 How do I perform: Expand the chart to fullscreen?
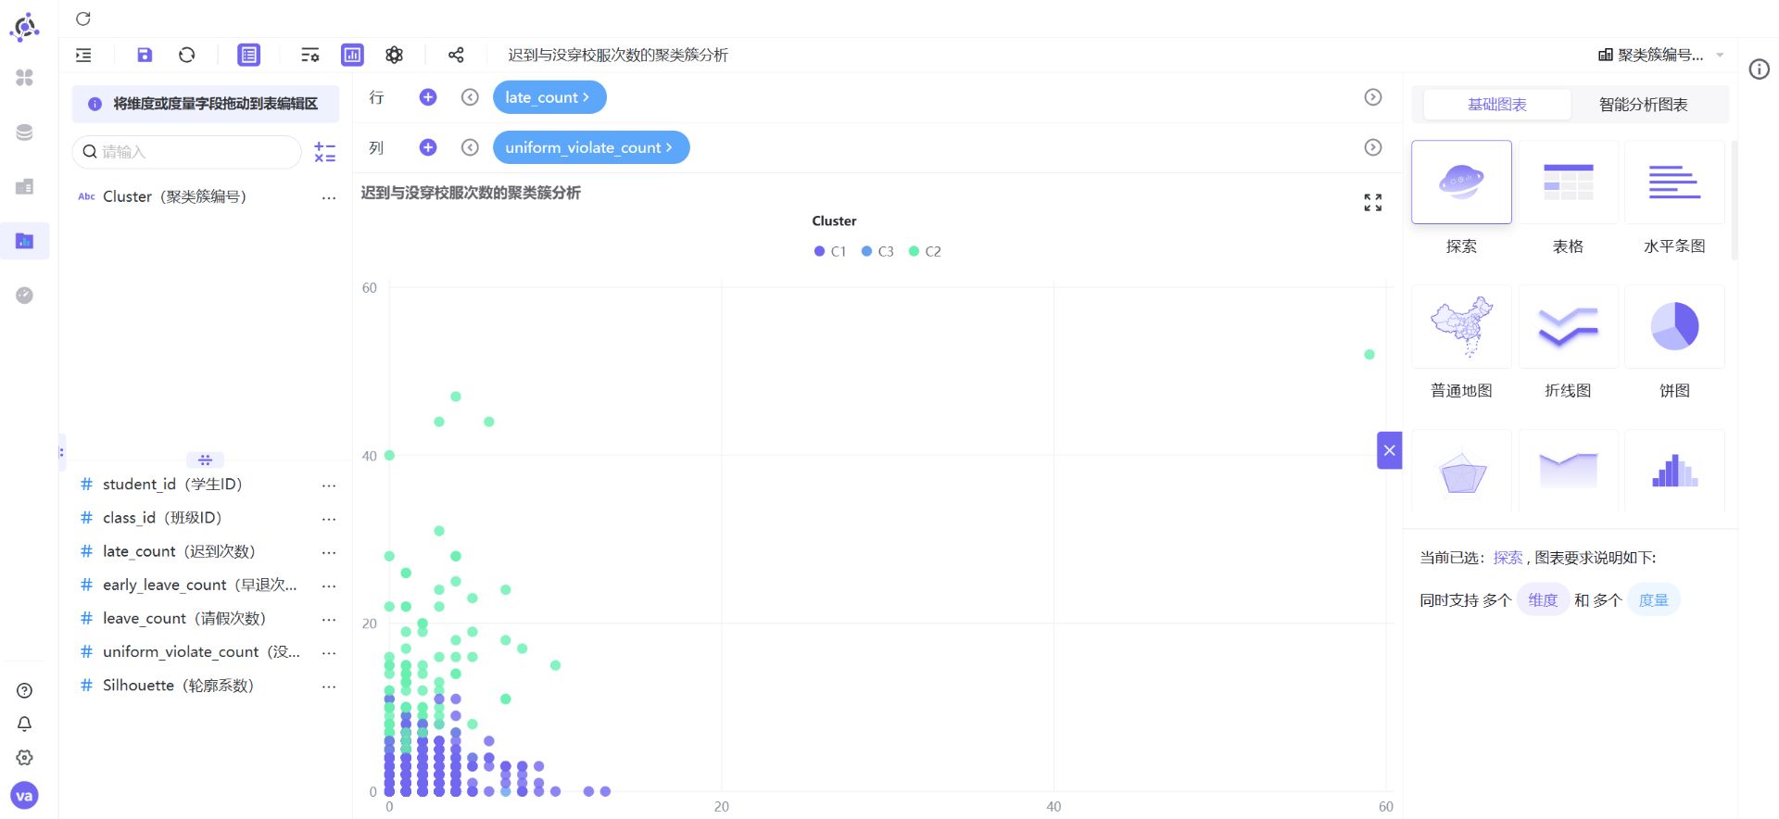[1373, 202]
